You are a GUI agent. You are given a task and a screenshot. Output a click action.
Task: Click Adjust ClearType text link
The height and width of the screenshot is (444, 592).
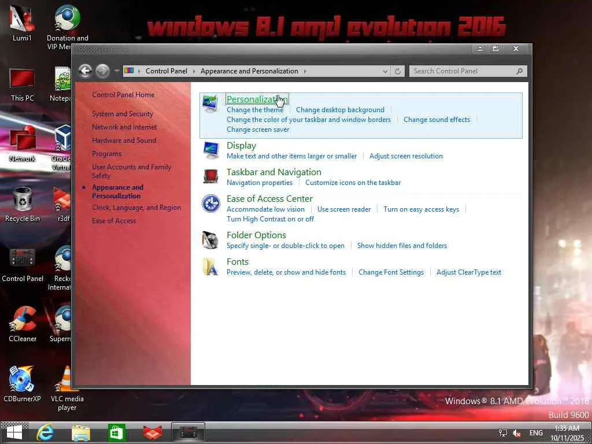coord(469,272)
